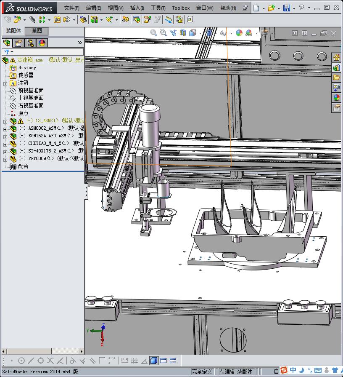Expand hidden manager tabs with double chevron
Screen dimensions: 343x377
pyautogui.click(x=80, y=43)
